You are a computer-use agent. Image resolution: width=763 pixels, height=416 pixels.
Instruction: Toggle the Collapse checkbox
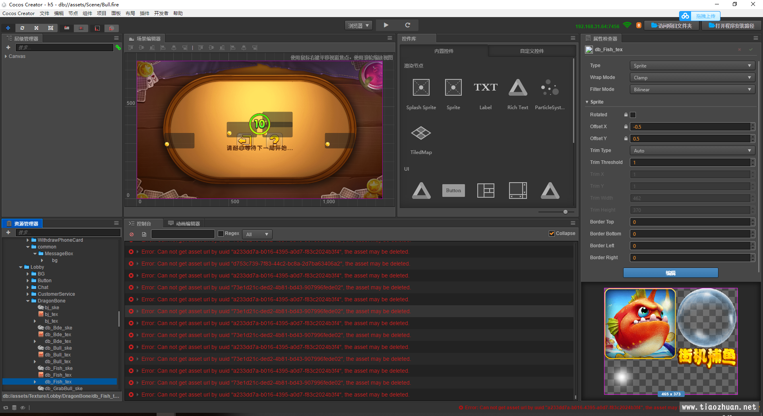552,233
